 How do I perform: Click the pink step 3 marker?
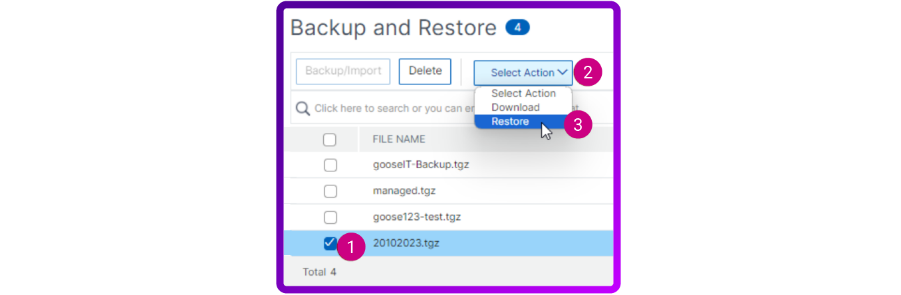(578, 124)
